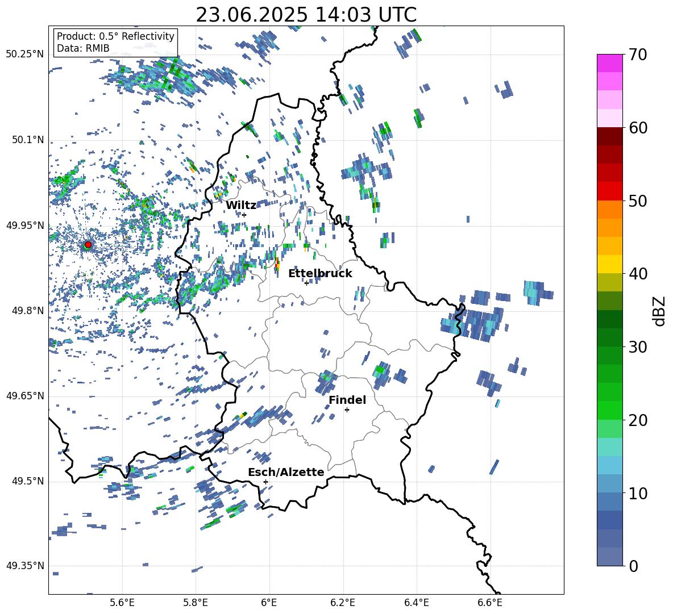The image size is (673, 614).
Task: Click the 6.4°E longitude label
Action: pos(416,603)
